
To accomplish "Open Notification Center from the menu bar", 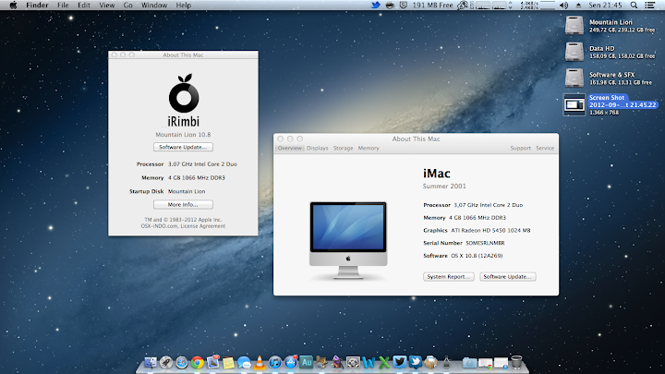I will (649, 6).
